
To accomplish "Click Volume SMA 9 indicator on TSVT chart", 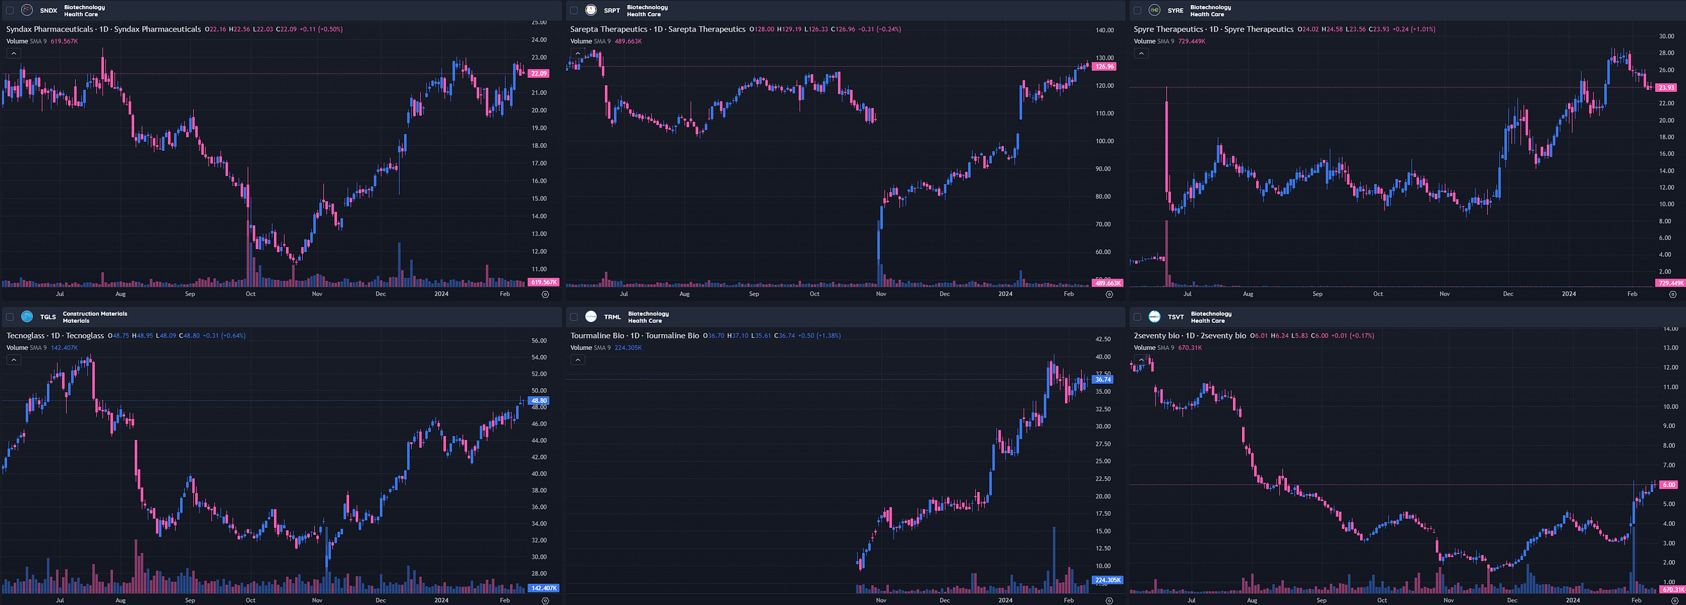I will [x=1154, y=347].
